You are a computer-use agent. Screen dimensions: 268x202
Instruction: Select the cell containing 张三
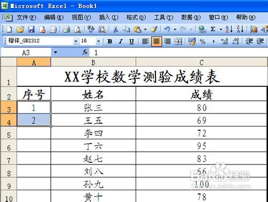pos(93,108)
